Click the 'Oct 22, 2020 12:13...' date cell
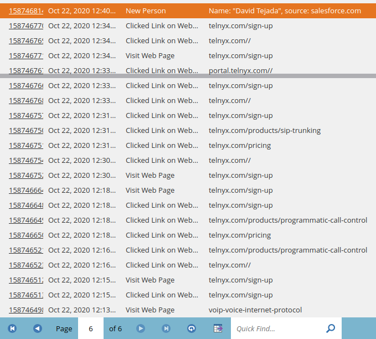The image size is (376, 339). coord(82,310)
